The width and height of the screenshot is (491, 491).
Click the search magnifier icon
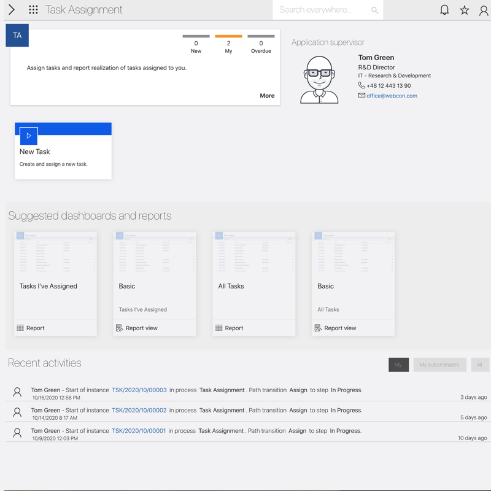374,10
